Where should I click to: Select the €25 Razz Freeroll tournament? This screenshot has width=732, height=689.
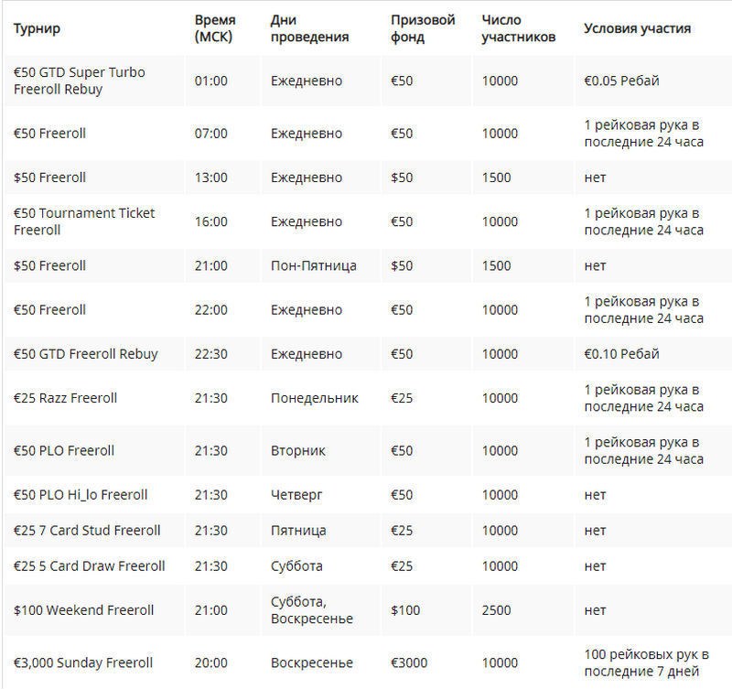65,398
